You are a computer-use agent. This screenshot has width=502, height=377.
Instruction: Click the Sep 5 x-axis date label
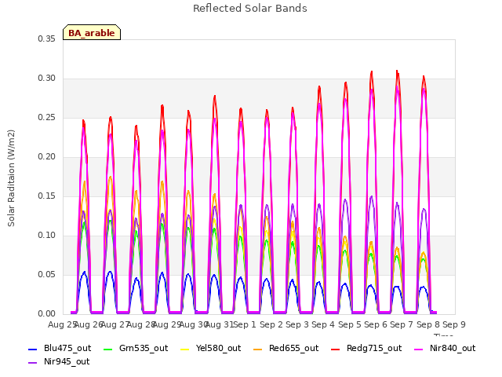pos(350,324)
